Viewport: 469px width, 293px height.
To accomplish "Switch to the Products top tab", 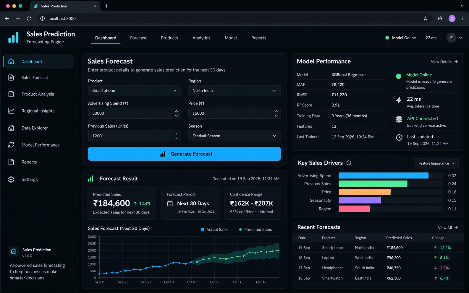I will tap(169, 38).
